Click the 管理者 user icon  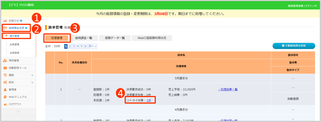click(5, 90)
